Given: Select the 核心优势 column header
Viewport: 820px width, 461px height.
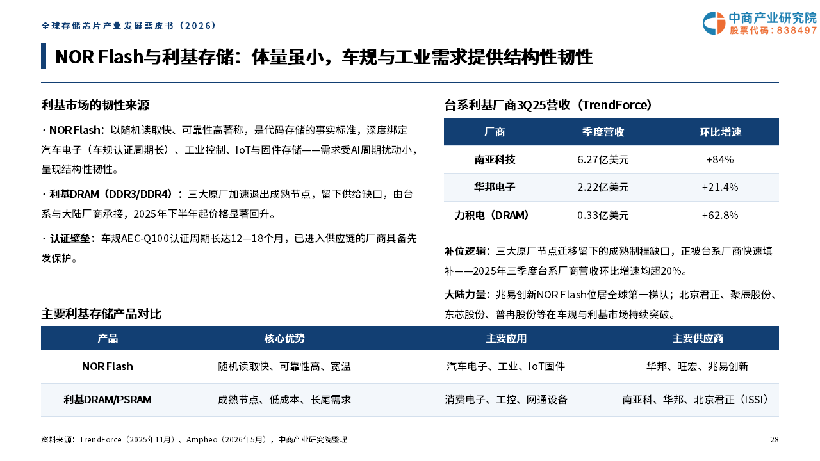Looking at the screenshot, I should click(284, 338).
